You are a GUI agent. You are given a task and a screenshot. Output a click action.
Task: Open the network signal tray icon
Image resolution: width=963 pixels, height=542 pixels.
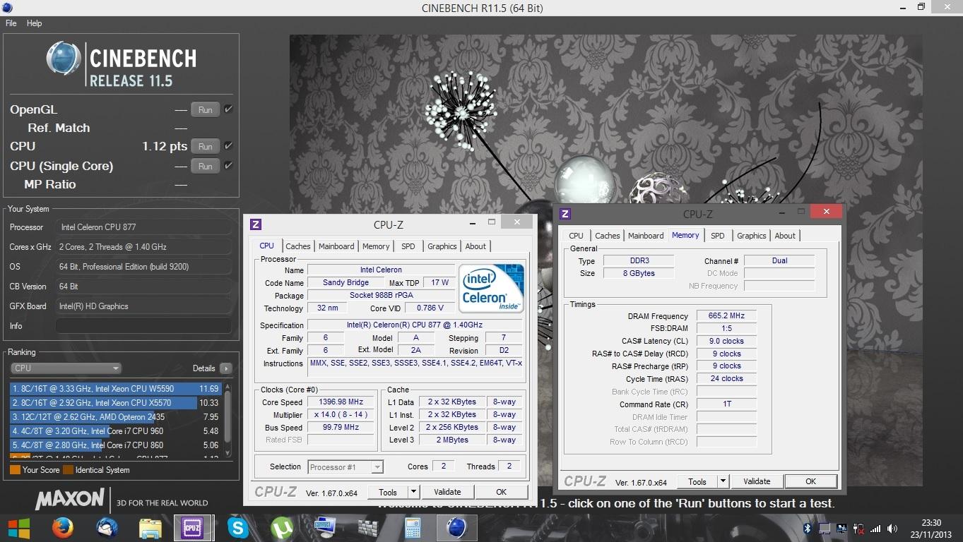(875, 529)
